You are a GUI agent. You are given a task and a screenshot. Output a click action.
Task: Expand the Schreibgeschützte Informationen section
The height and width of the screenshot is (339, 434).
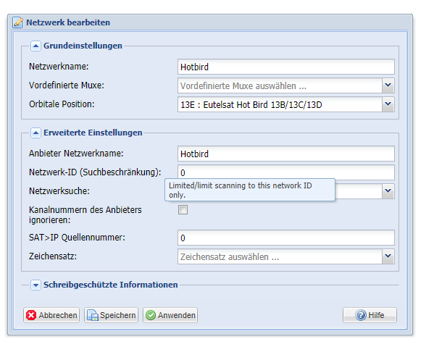[x=36, y=285]
